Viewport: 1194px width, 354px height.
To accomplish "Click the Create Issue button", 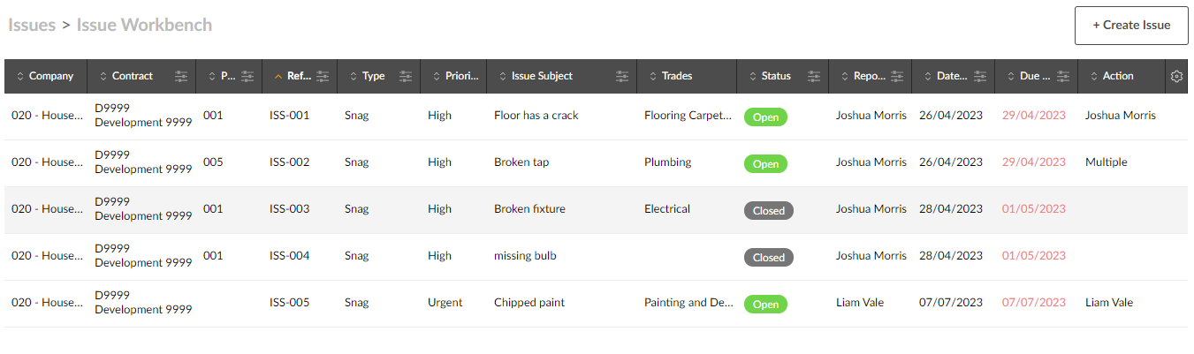I will [1131, 25].
